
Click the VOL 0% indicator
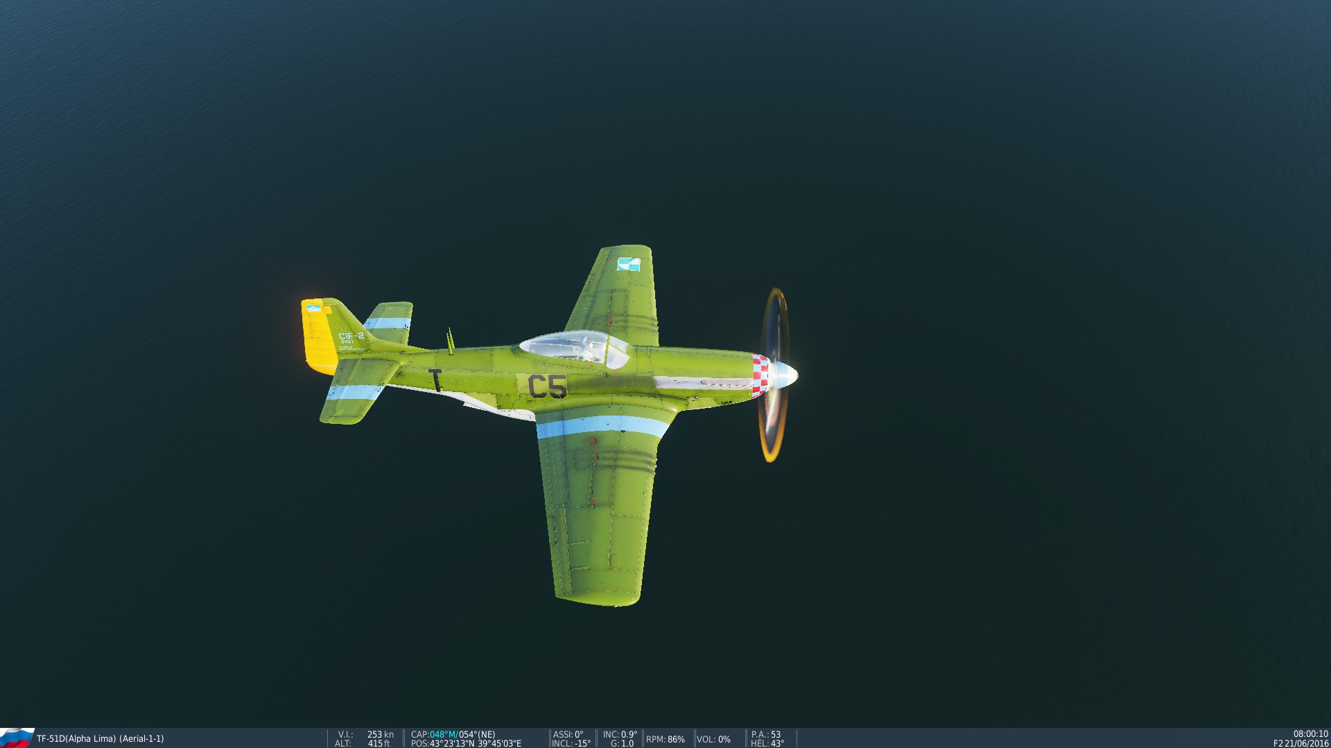713,739
